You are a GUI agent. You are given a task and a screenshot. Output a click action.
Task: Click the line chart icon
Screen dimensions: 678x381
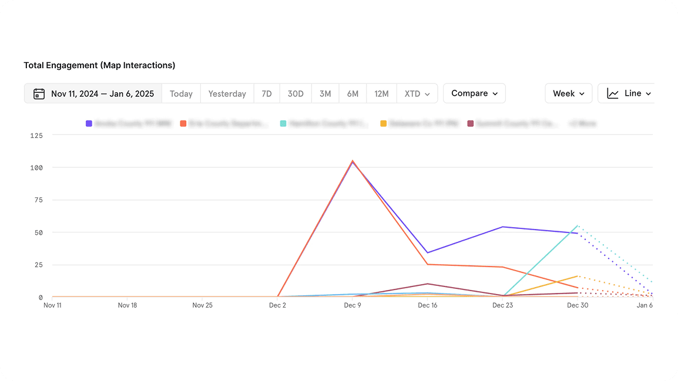pos(613,94)
